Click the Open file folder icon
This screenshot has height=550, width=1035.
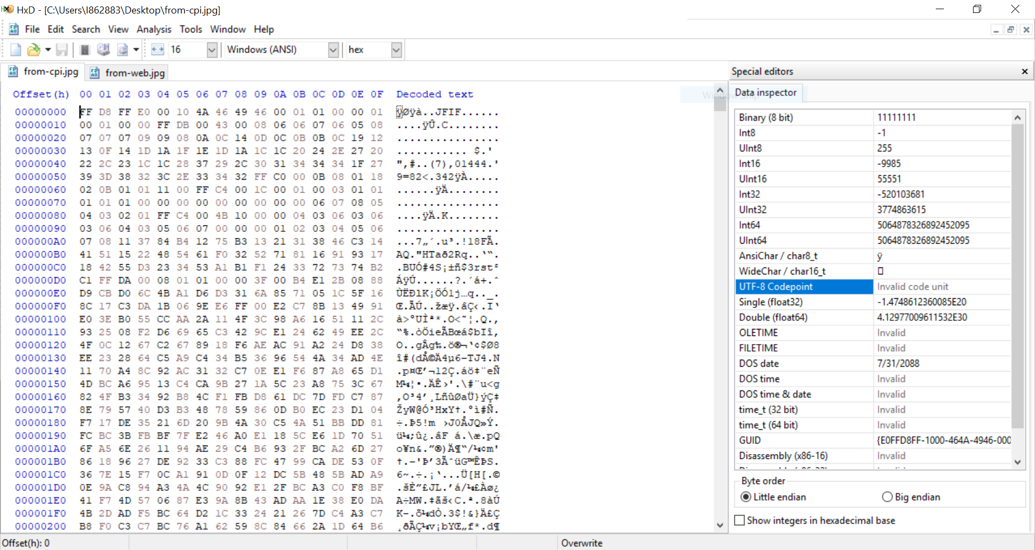tap(33, 50)
